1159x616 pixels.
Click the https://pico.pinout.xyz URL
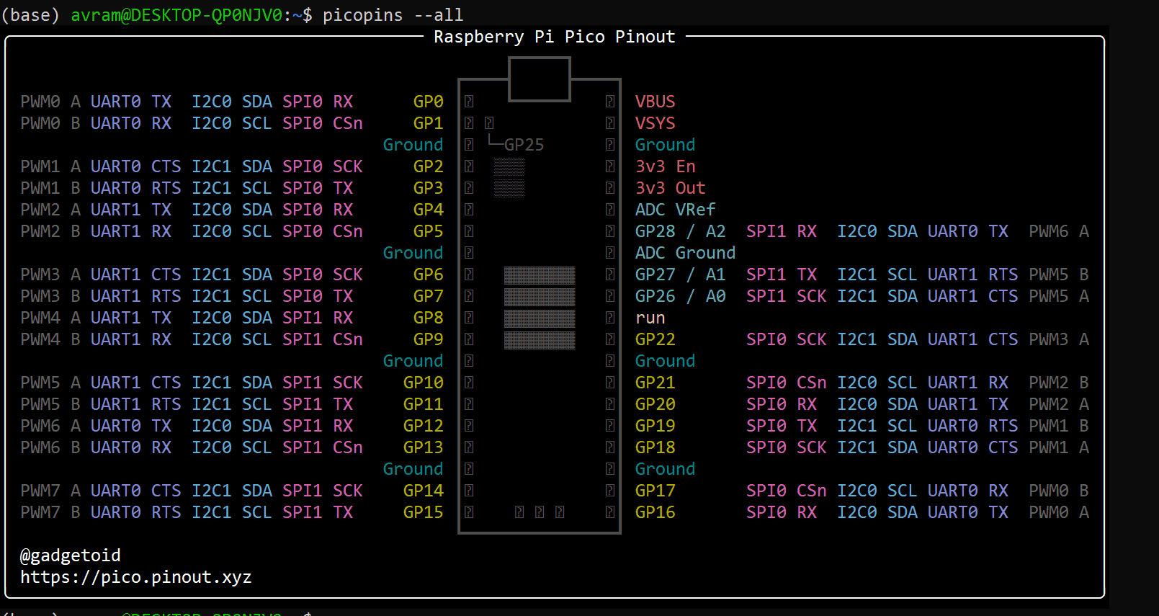point(136,577)
